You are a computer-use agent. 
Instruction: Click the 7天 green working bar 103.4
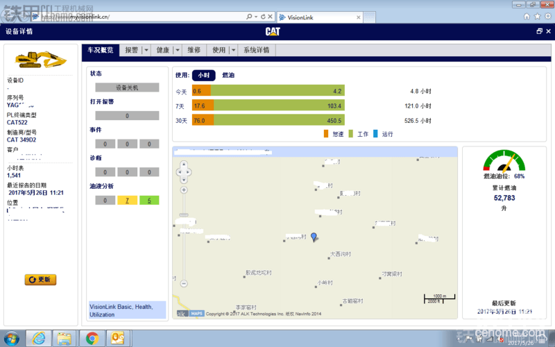click(x=279, y=106)
